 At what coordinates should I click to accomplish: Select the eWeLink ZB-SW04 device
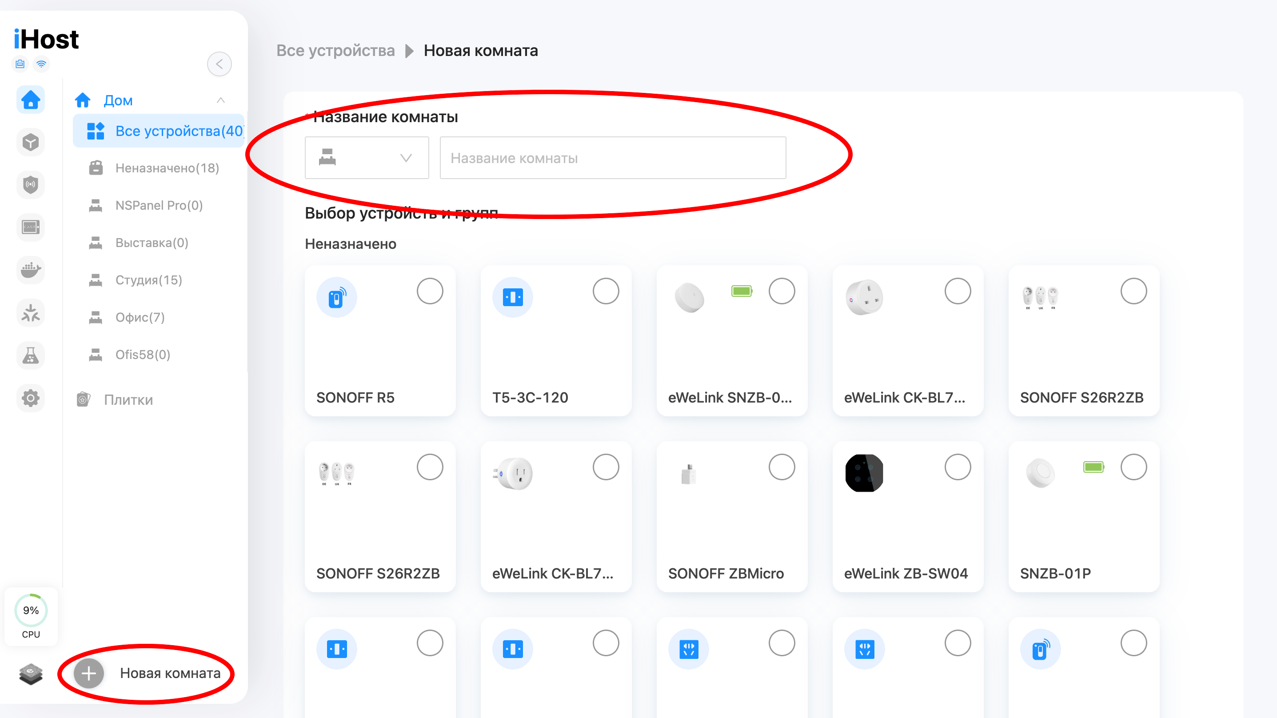click(x=958, y=467)
